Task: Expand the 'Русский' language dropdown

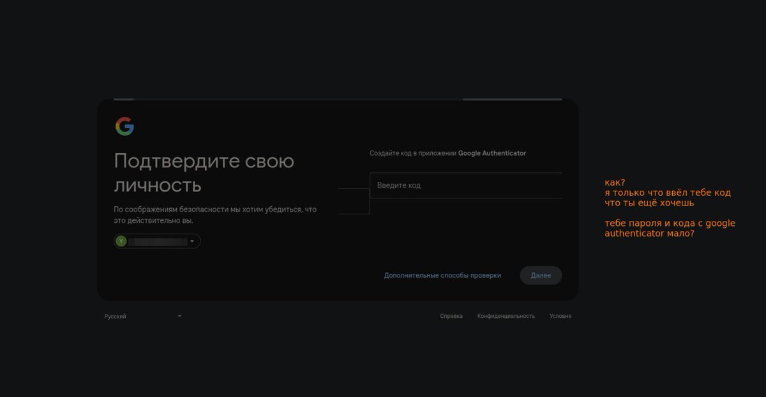Action: 143,316
